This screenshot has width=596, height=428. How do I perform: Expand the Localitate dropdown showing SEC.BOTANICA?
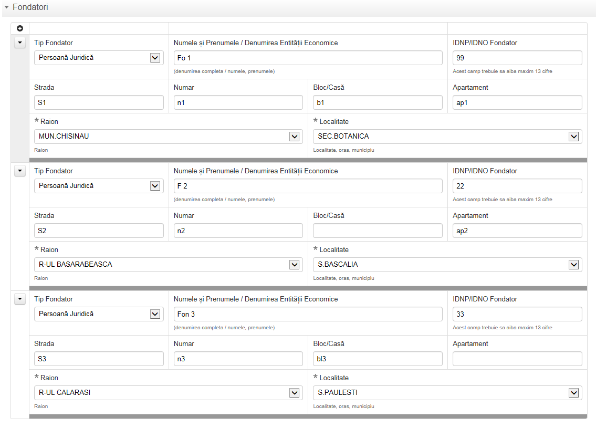tap(573, 137)
